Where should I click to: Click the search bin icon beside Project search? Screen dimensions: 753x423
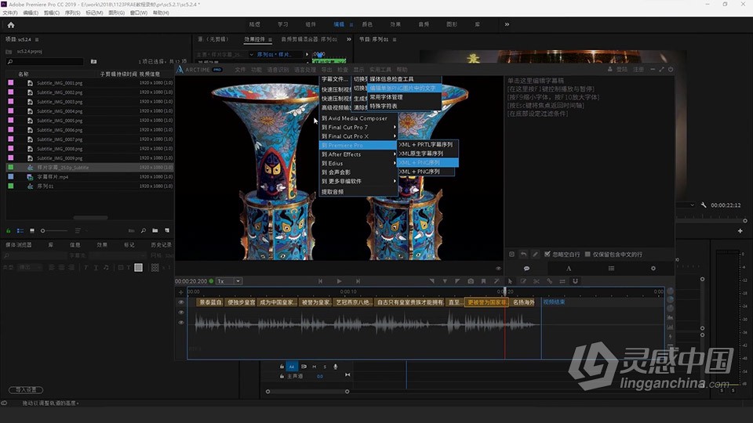93,61
